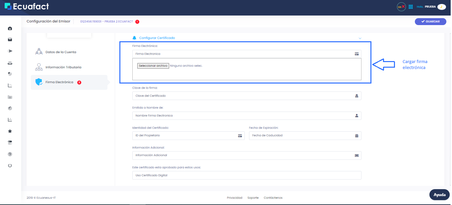Viewport: 452px width, 205px height.
Task: Click the star favorites icon in the sidebar
Action: click(10, 131)
